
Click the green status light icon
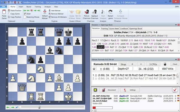95,90
